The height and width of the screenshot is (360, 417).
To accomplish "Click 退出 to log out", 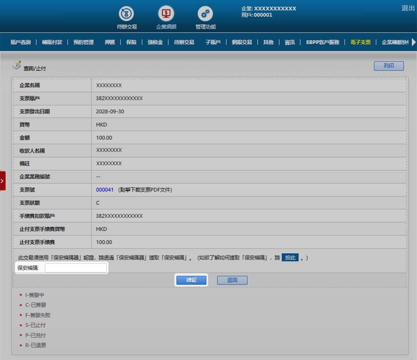I will tap(408, 8).
